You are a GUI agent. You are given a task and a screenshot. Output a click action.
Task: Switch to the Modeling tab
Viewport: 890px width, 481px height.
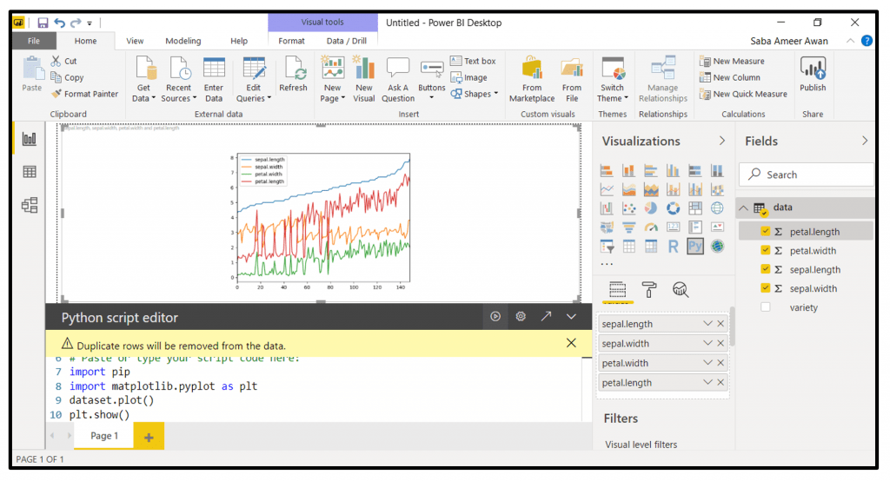(183, 41)
